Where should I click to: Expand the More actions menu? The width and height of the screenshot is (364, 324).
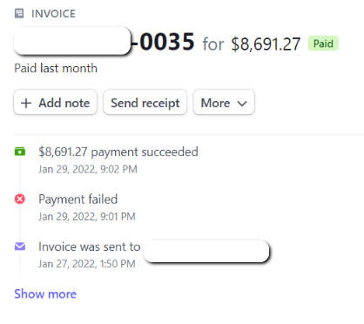(x=224, y=102)
